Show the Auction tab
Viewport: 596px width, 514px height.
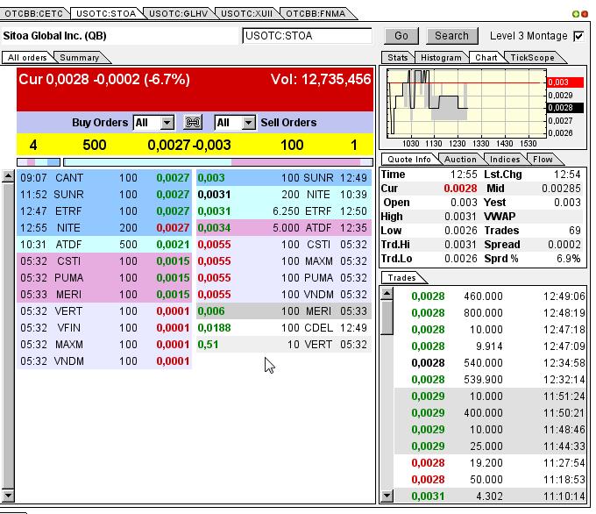click(x=460, y=160)
